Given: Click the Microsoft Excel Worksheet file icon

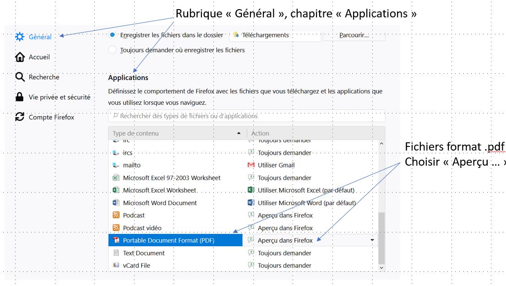Looking at the screenshot, I should pos(116,190).
